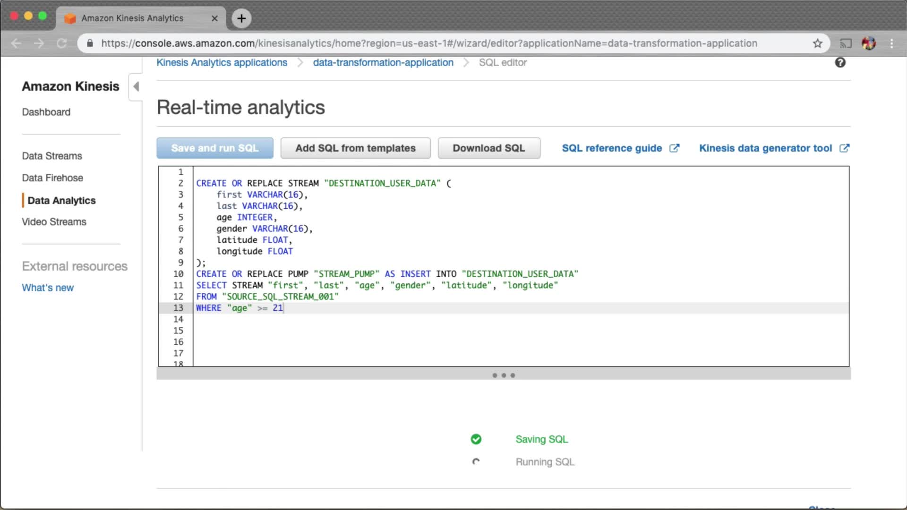Open Data Streams in sidebar

point(52,156)
